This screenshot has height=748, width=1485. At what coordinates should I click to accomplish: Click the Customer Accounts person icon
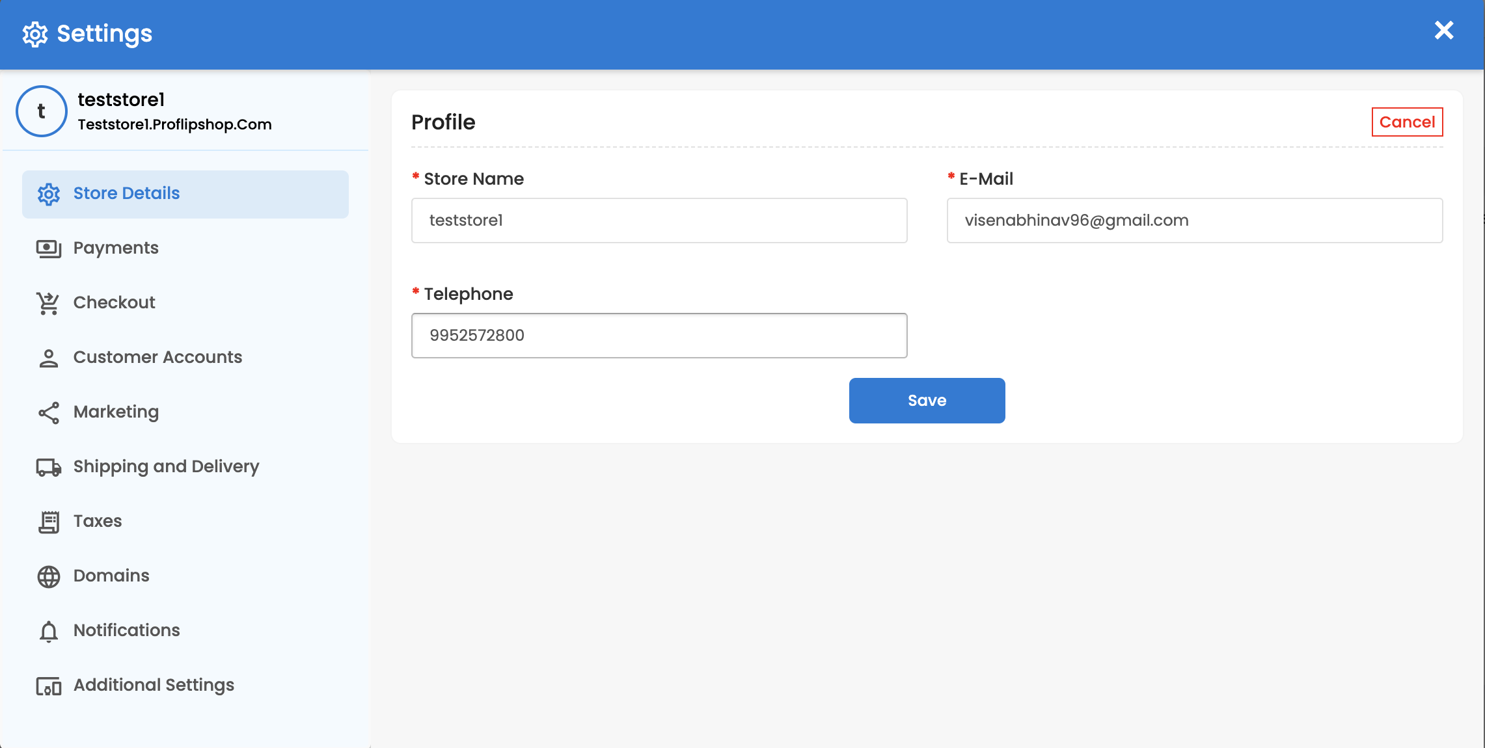click(49, 358)
